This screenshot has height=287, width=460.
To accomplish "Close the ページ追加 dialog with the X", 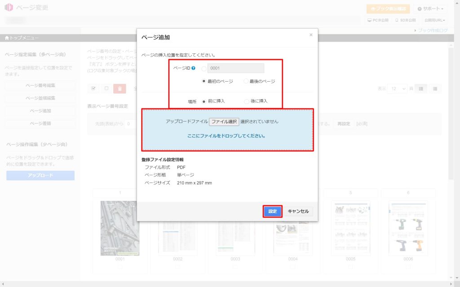I will click(x=311, y=35).
